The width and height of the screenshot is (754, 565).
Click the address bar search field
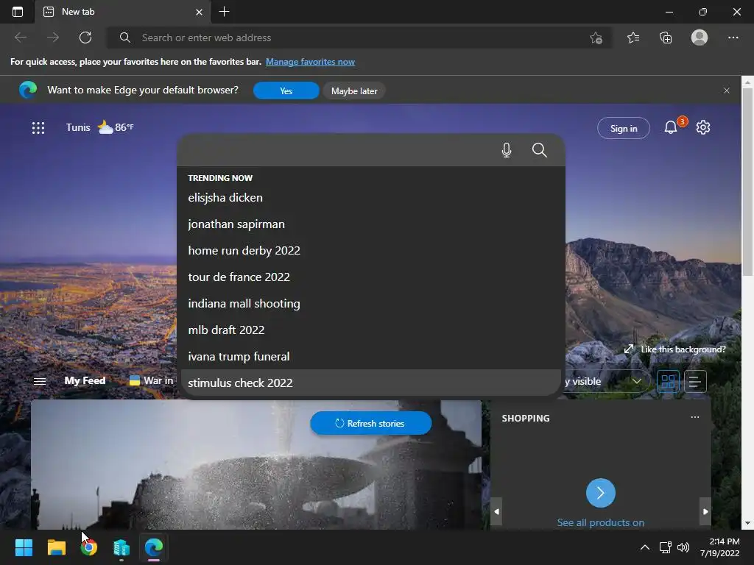(x=359, y=38)
